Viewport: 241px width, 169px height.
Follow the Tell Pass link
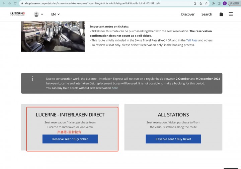pos(192,40)
